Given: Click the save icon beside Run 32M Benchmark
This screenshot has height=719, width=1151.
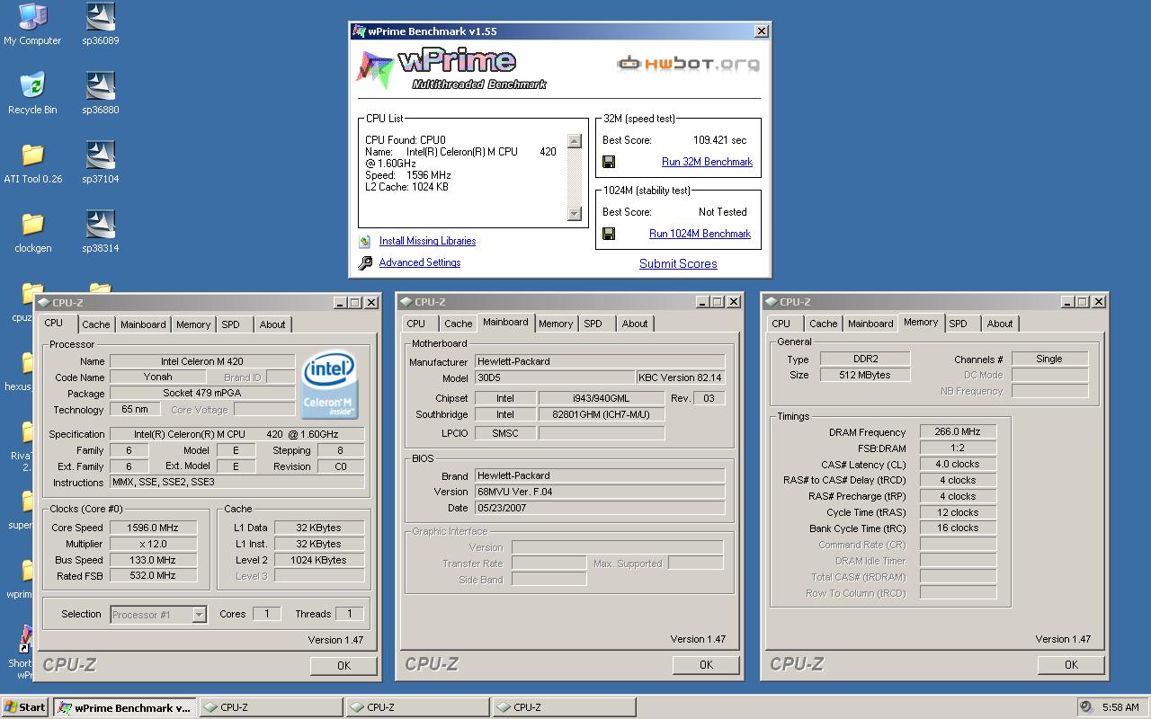Looking at the screenshot, I should pos(609,162).
